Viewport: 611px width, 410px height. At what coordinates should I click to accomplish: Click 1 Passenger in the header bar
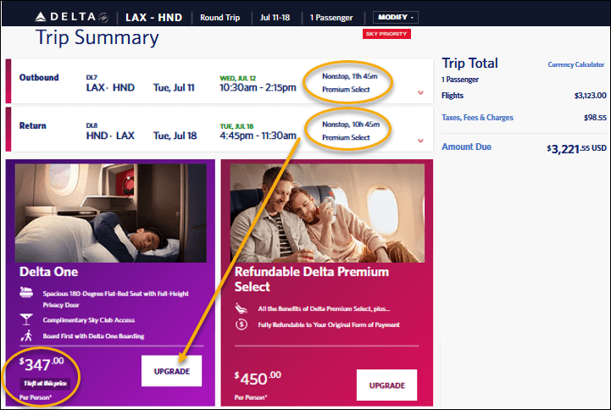(331, 18)
